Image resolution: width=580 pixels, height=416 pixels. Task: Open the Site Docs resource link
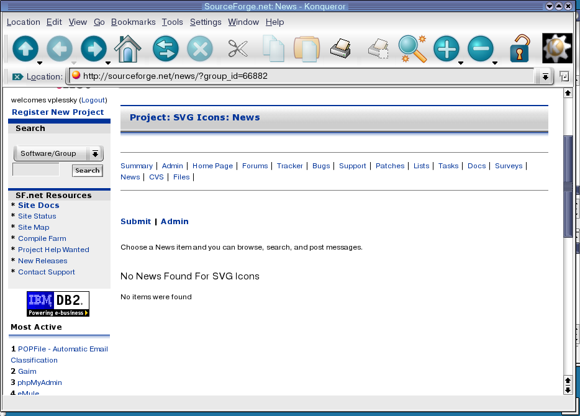pyautogui.click(x=39, y=206)
